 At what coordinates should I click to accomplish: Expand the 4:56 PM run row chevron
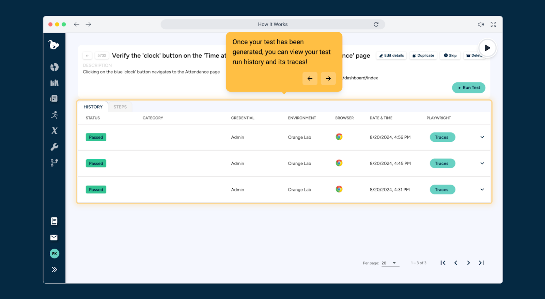(x=482, y=137)
